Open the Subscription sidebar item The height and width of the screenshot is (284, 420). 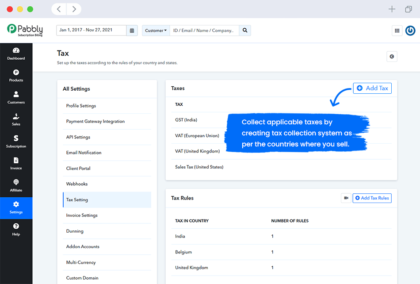pyautogui.click(x=16, y=142)
